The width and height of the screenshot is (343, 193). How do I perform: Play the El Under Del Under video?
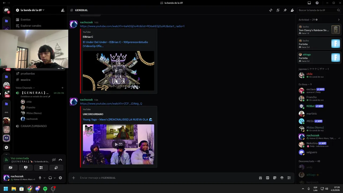point(116,71)
